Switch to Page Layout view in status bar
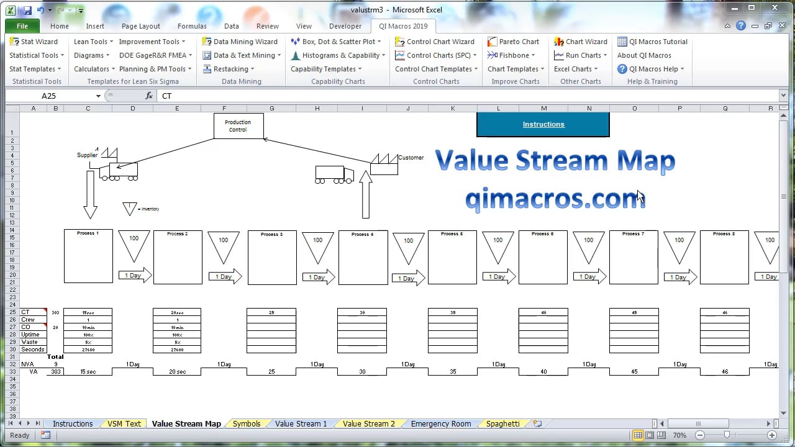Viewport: 795px width, 447px height. pyautogui.click(x=651, y=435)
